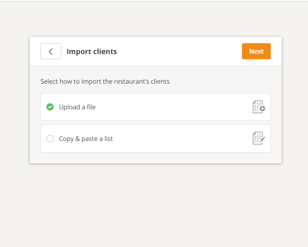Click the 'Upload a file' label text
308x247 pixels.
click(77, 107)
